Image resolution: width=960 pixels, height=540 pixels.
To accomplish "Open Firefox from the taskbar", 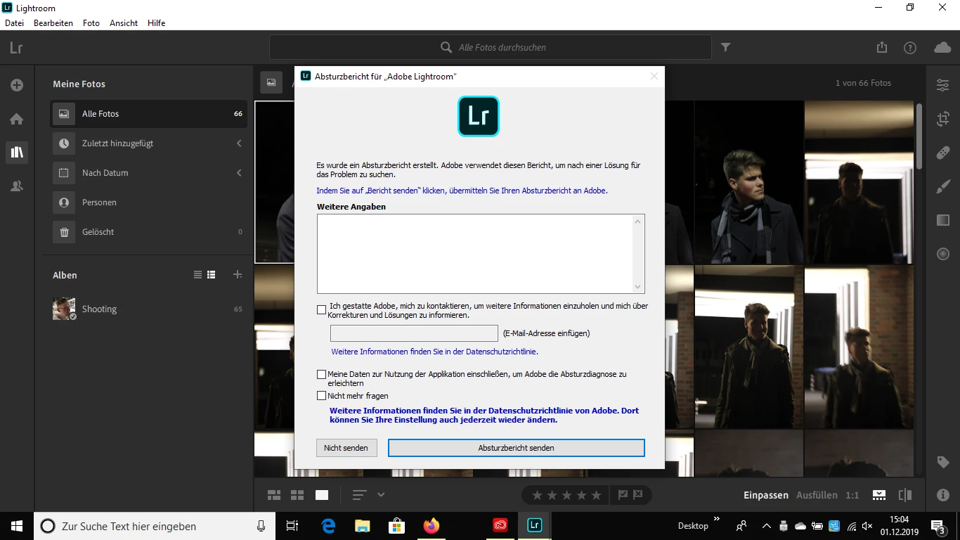I will coord(431,526).
